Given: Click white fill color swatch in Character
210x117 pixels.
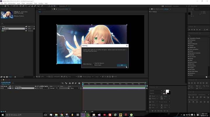Looking at the screenshot, I should (x=167, y=91).
